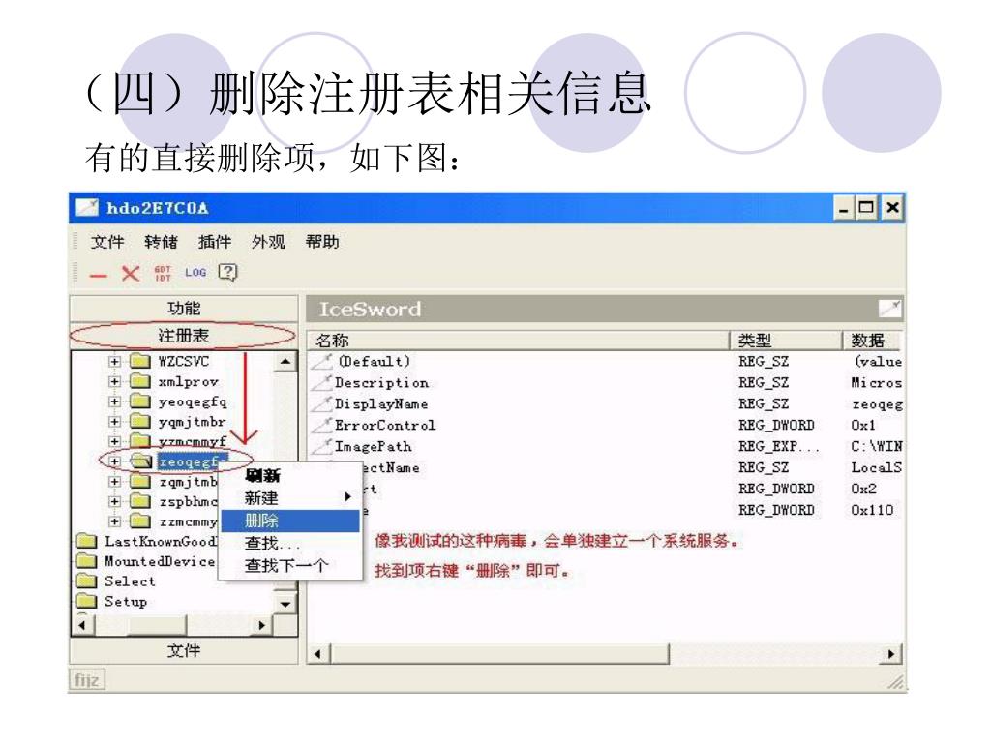Select the Setup folder icon
Image resolution: width=991 pixels, height=743 pixels.
pyautogui.click(x=86, y=602)
